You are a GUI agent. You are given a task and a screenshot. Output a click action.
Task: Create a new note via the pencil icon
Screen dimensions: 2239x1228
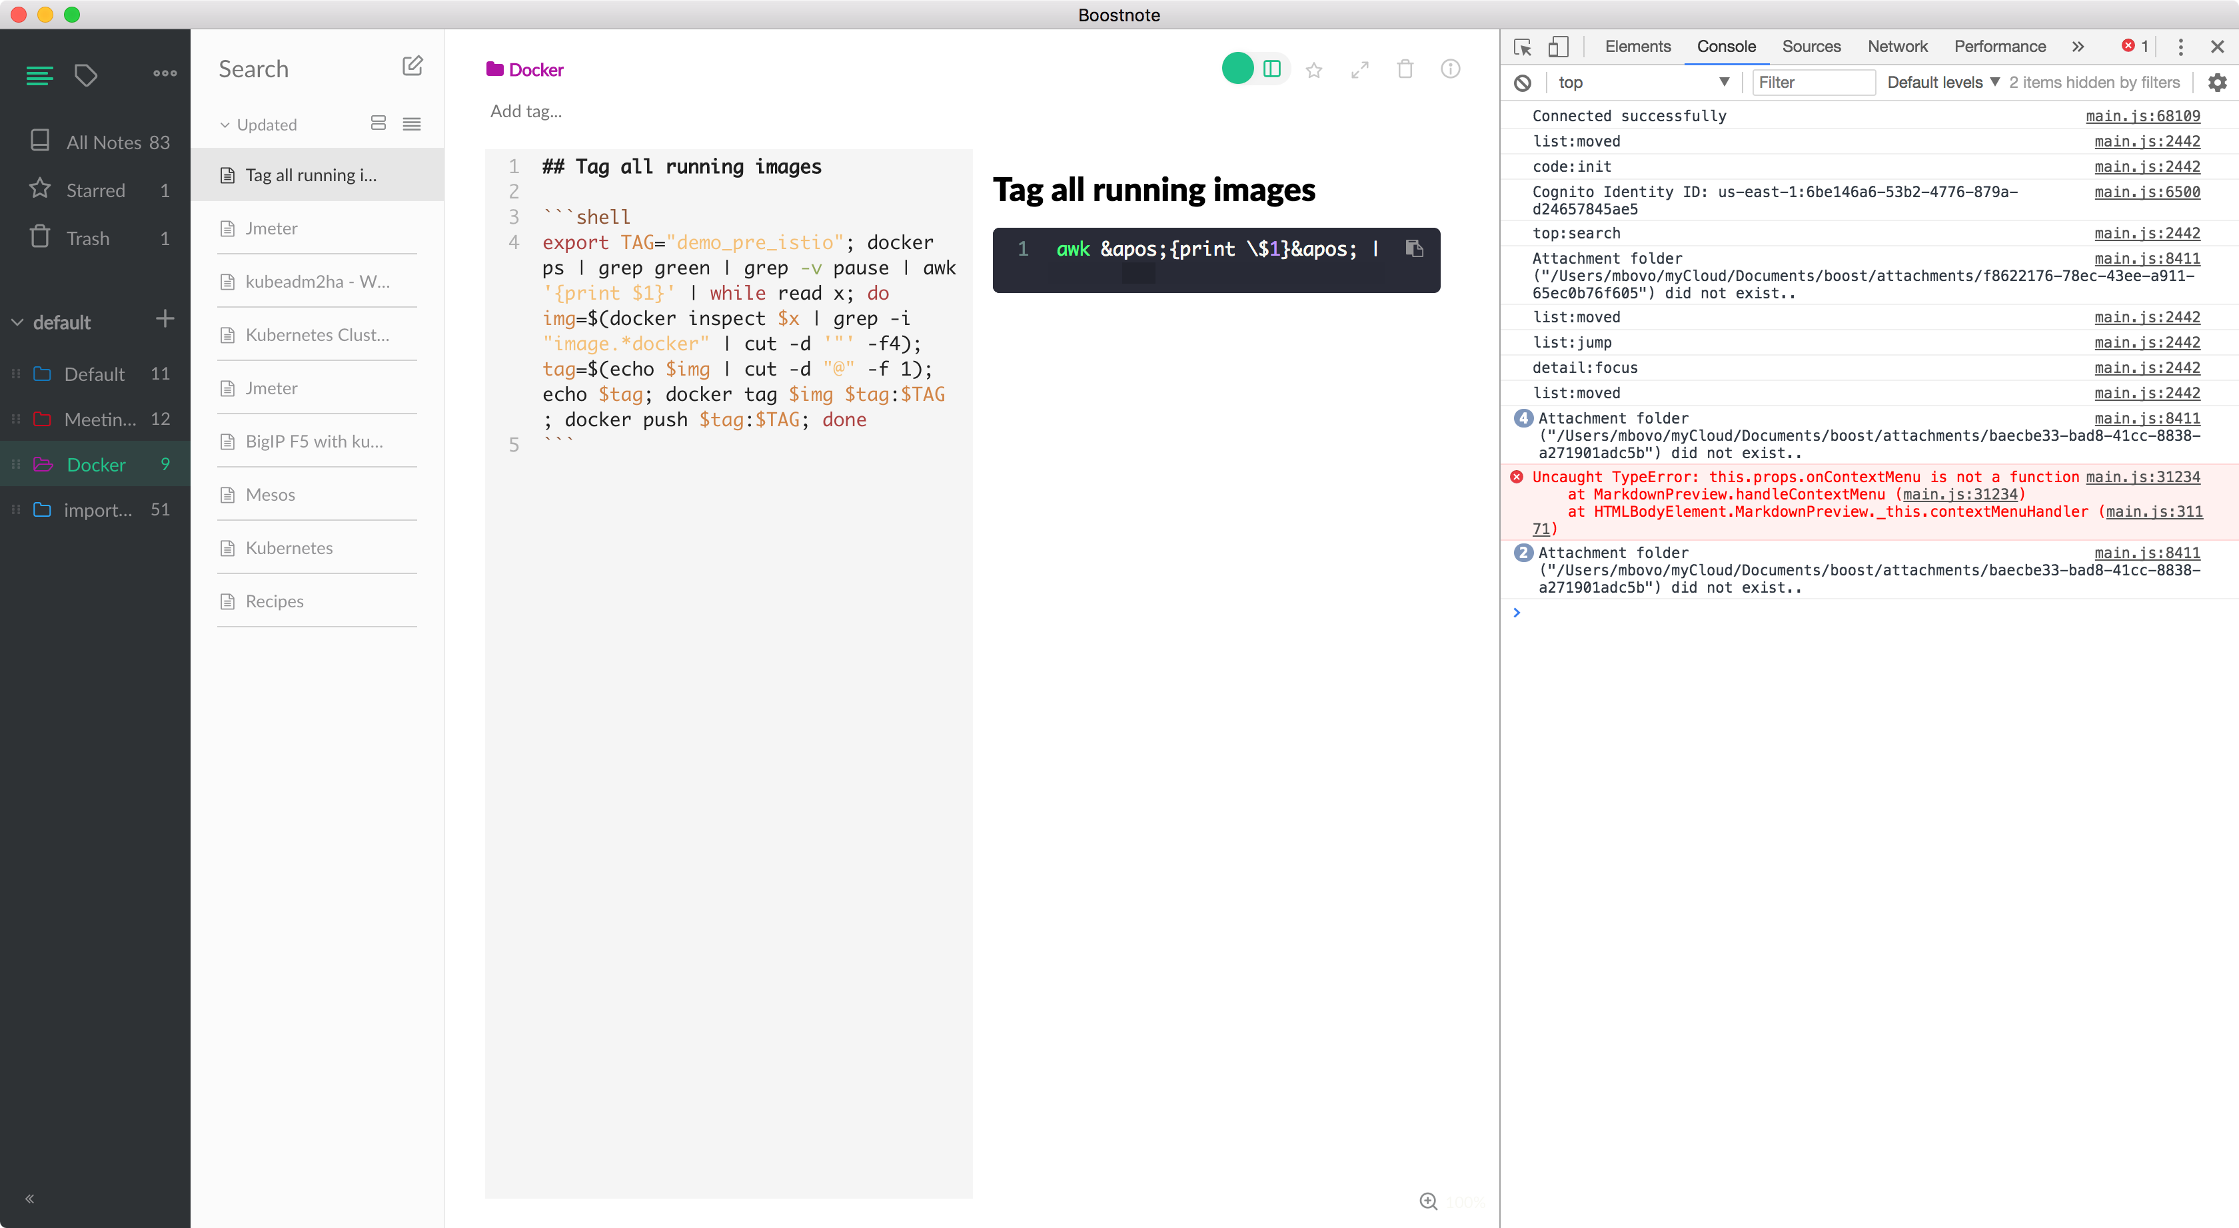click(x=413, y=66)
